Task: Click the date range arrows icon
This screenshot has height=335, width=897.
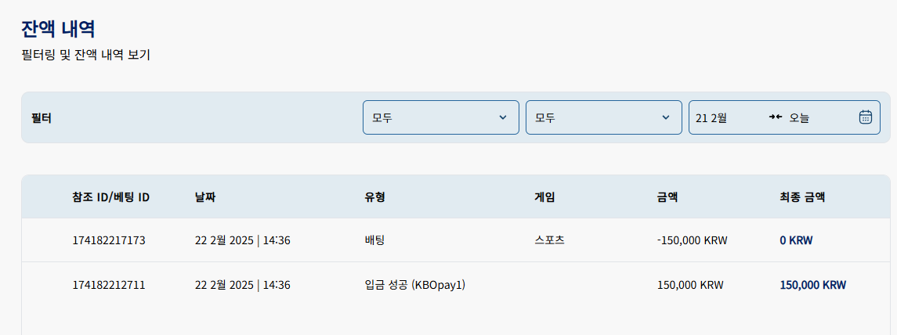Action: 775,117
